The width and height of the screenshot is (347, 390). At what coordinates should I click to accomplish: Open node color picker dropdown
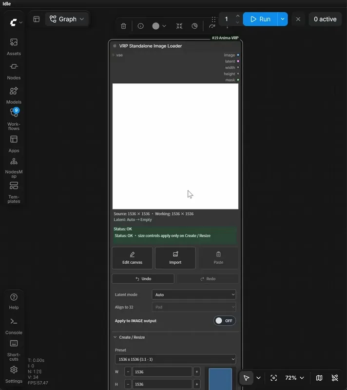159,26
